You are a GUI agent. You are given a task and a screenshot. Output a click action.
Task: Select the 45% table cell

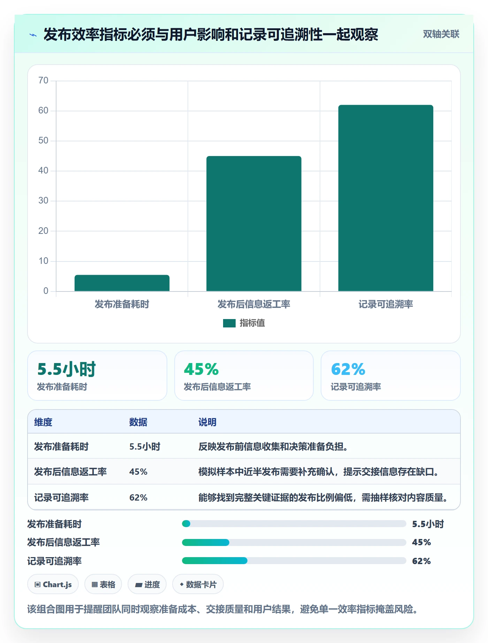[138, 472]
